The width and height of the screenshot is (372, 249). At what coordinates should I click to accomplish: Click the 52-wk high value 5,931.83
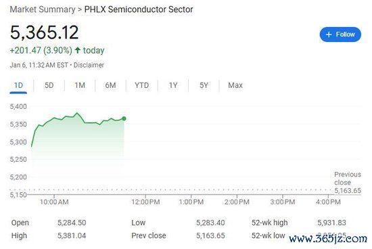point(331,223)
